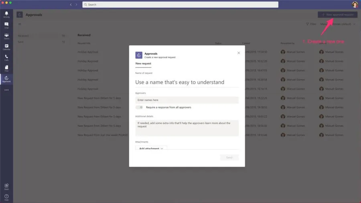The width and height of the screenshot is (361, 203).
Task: Click the Help icon in sidebar
Action: 6,197
